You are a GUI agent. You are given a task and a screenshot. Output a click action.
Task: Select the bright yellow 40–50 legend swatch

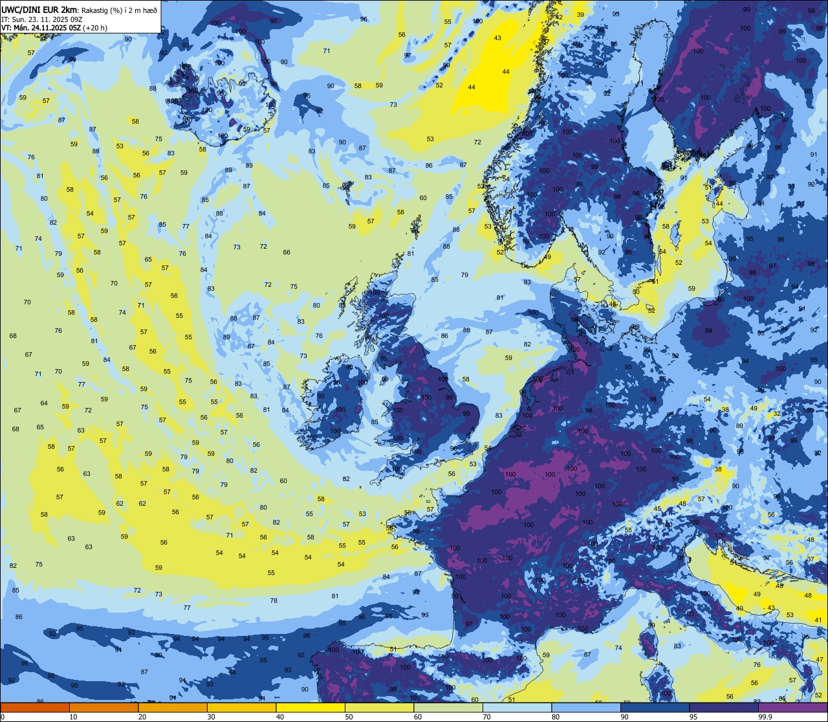[x=310, y=707]
